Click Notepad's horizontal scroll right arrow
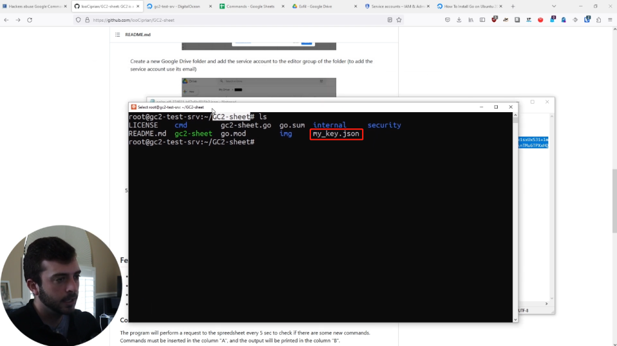The width and height of the screenshot is (617, 346). 546,303
